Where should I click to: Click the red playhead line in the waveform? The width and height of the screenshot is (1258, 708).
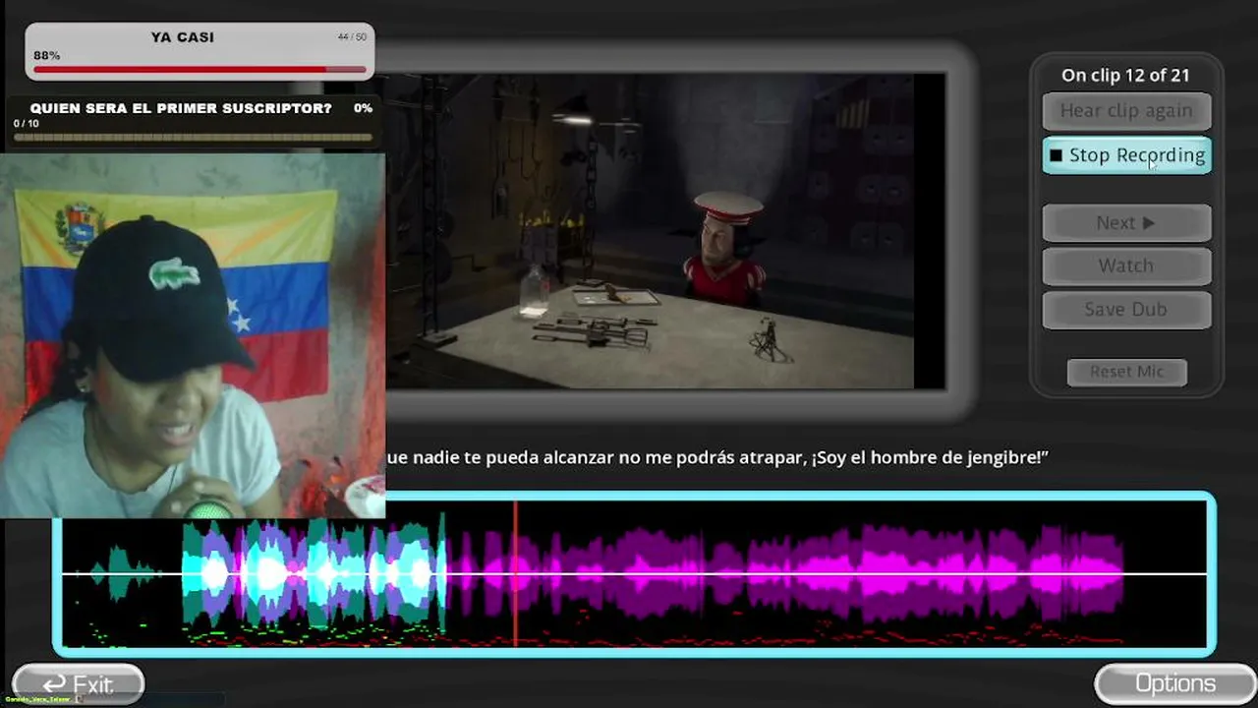click(x=515, y=573)
